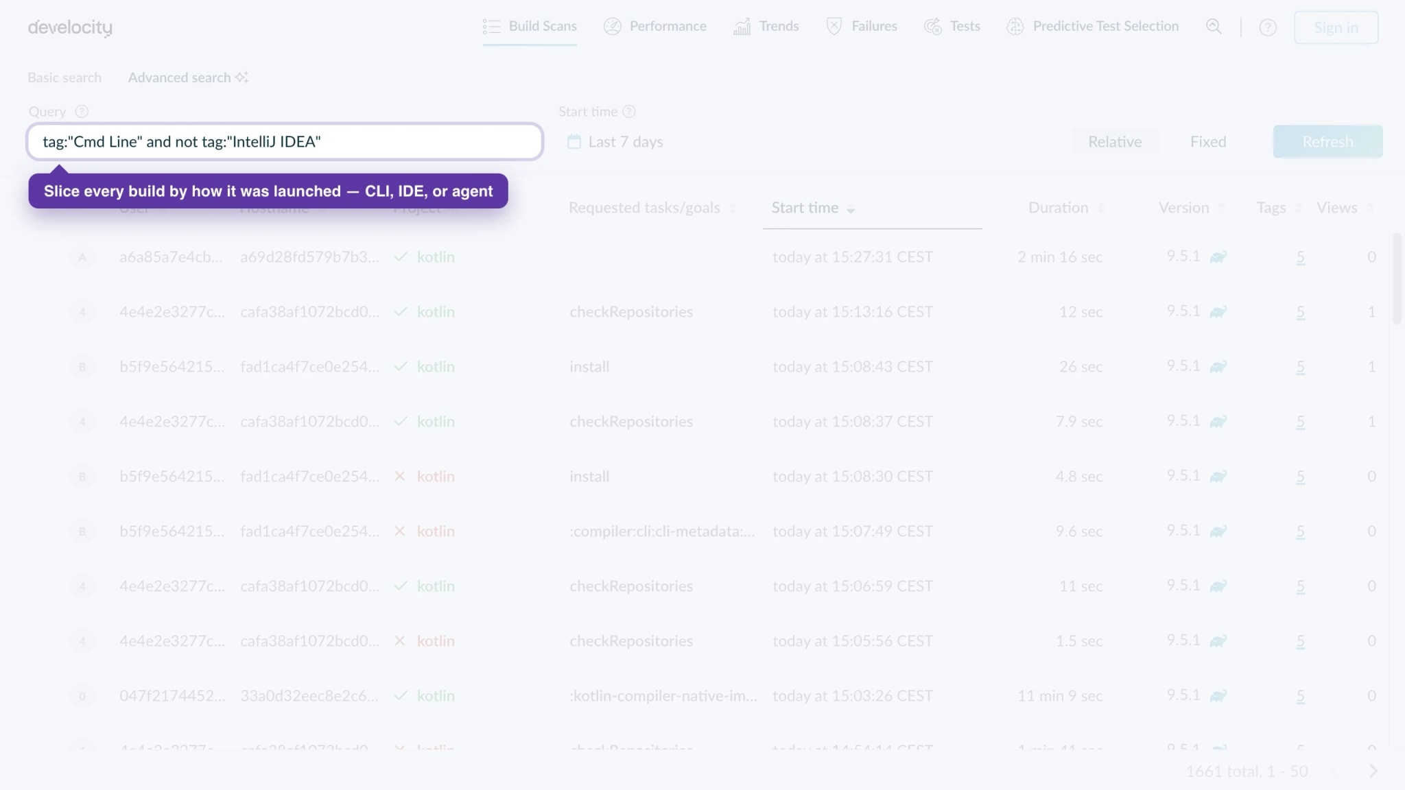Click failure X icon for 15:08:30 build

click(400, 476)
